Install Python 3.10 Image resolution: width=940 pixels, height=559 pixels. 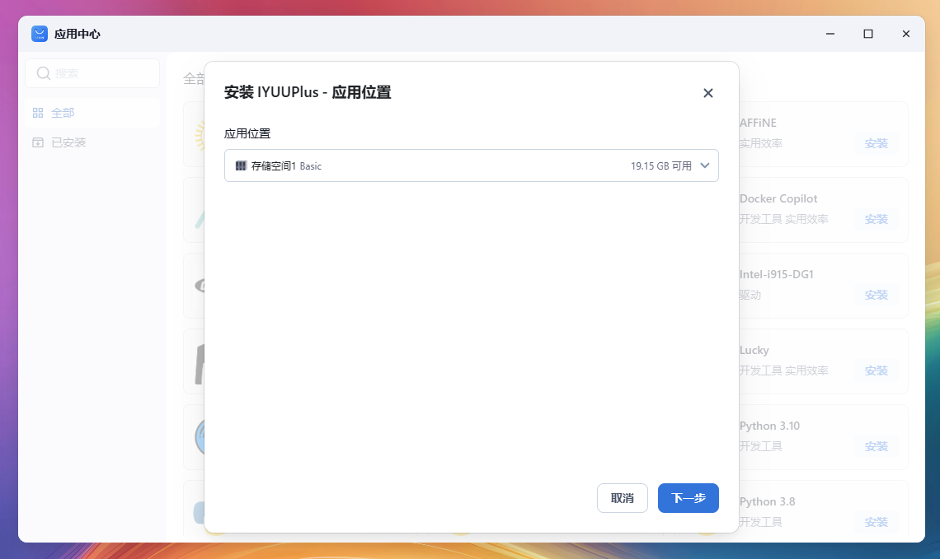pos(876,446)
